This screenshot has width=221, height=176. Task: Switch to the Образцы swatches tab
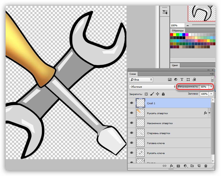[x=178, y=31]
